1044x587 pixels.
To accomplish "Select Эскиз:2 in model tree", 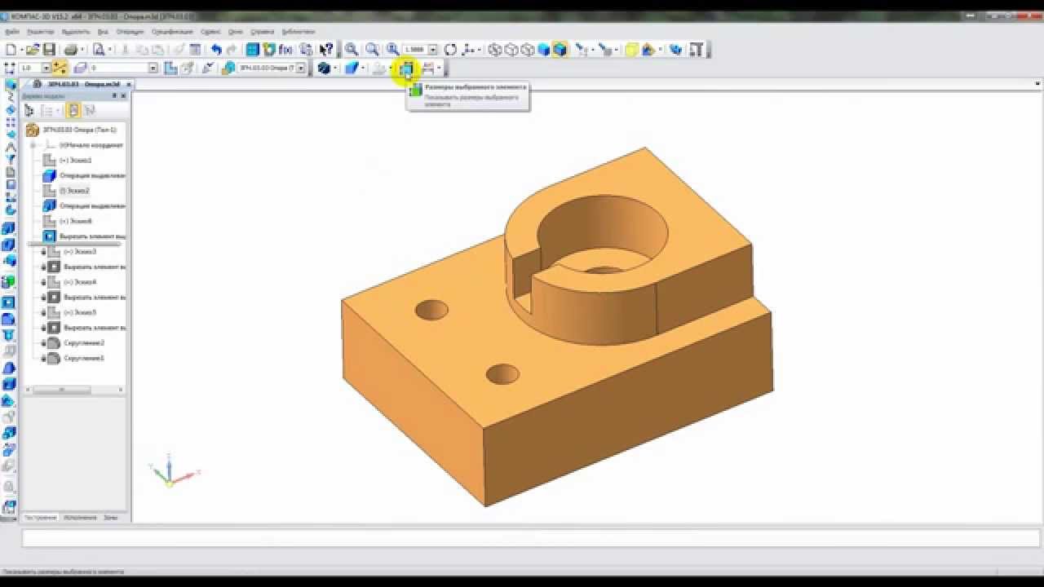I will pyautogui.click(x=74, y=191).
